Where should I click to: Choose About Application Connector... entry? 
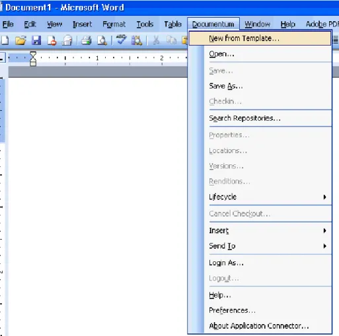click(x=260, y=325)
